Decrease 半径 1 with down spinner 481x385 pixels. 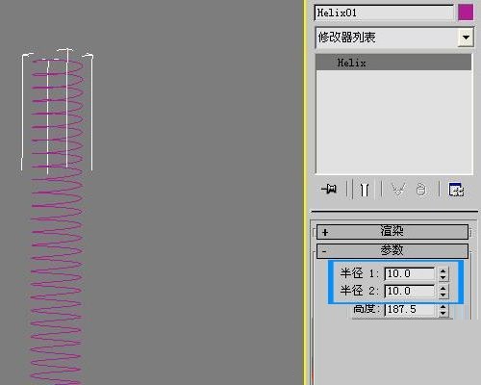pyautogui.click(x=443, y=278)
